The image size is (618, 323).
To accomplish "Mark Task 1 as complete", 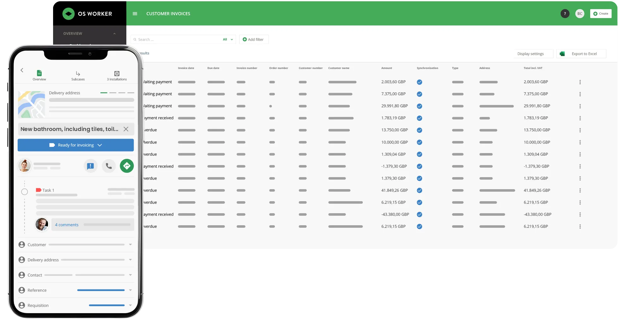I will point(25,191).
